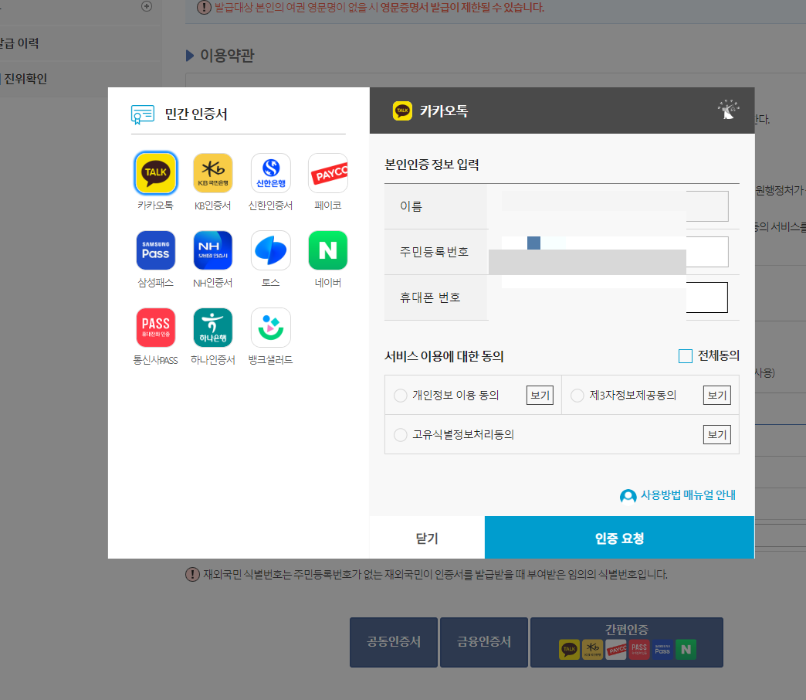
Task: Select the 통신사PASS icon
Action: [156, 328]
